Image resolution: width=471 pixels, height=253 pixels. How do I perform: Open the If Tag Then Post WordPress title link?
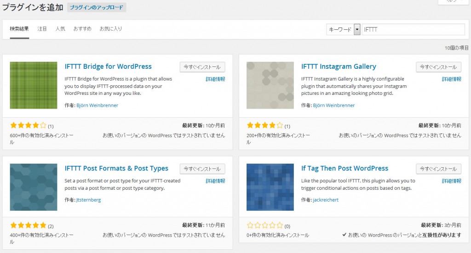pyautogui.click(x=345, y=168)
